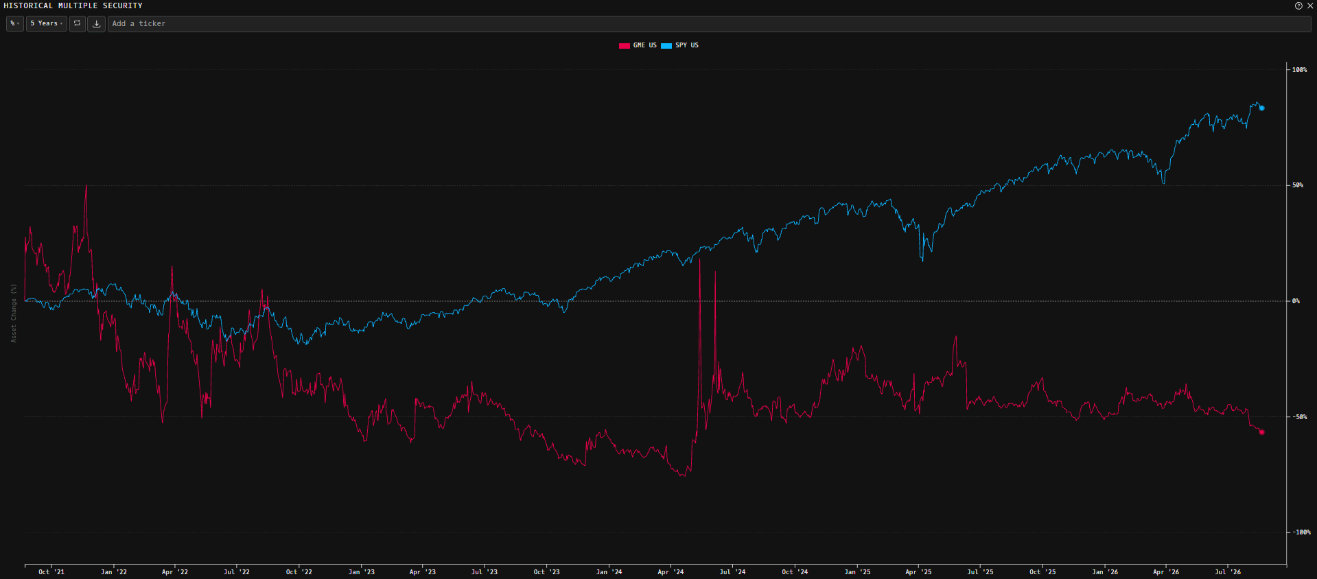Click the red GME US legend swatch
This screenshot has width=1317, height=579.
625,46
